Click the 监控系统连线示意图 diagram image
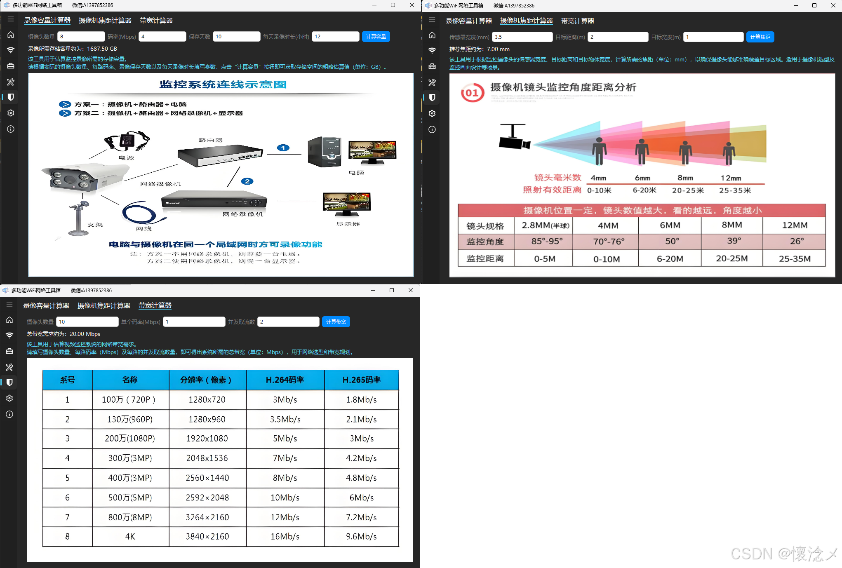This screenshot has width=842, height=568. 221,175
